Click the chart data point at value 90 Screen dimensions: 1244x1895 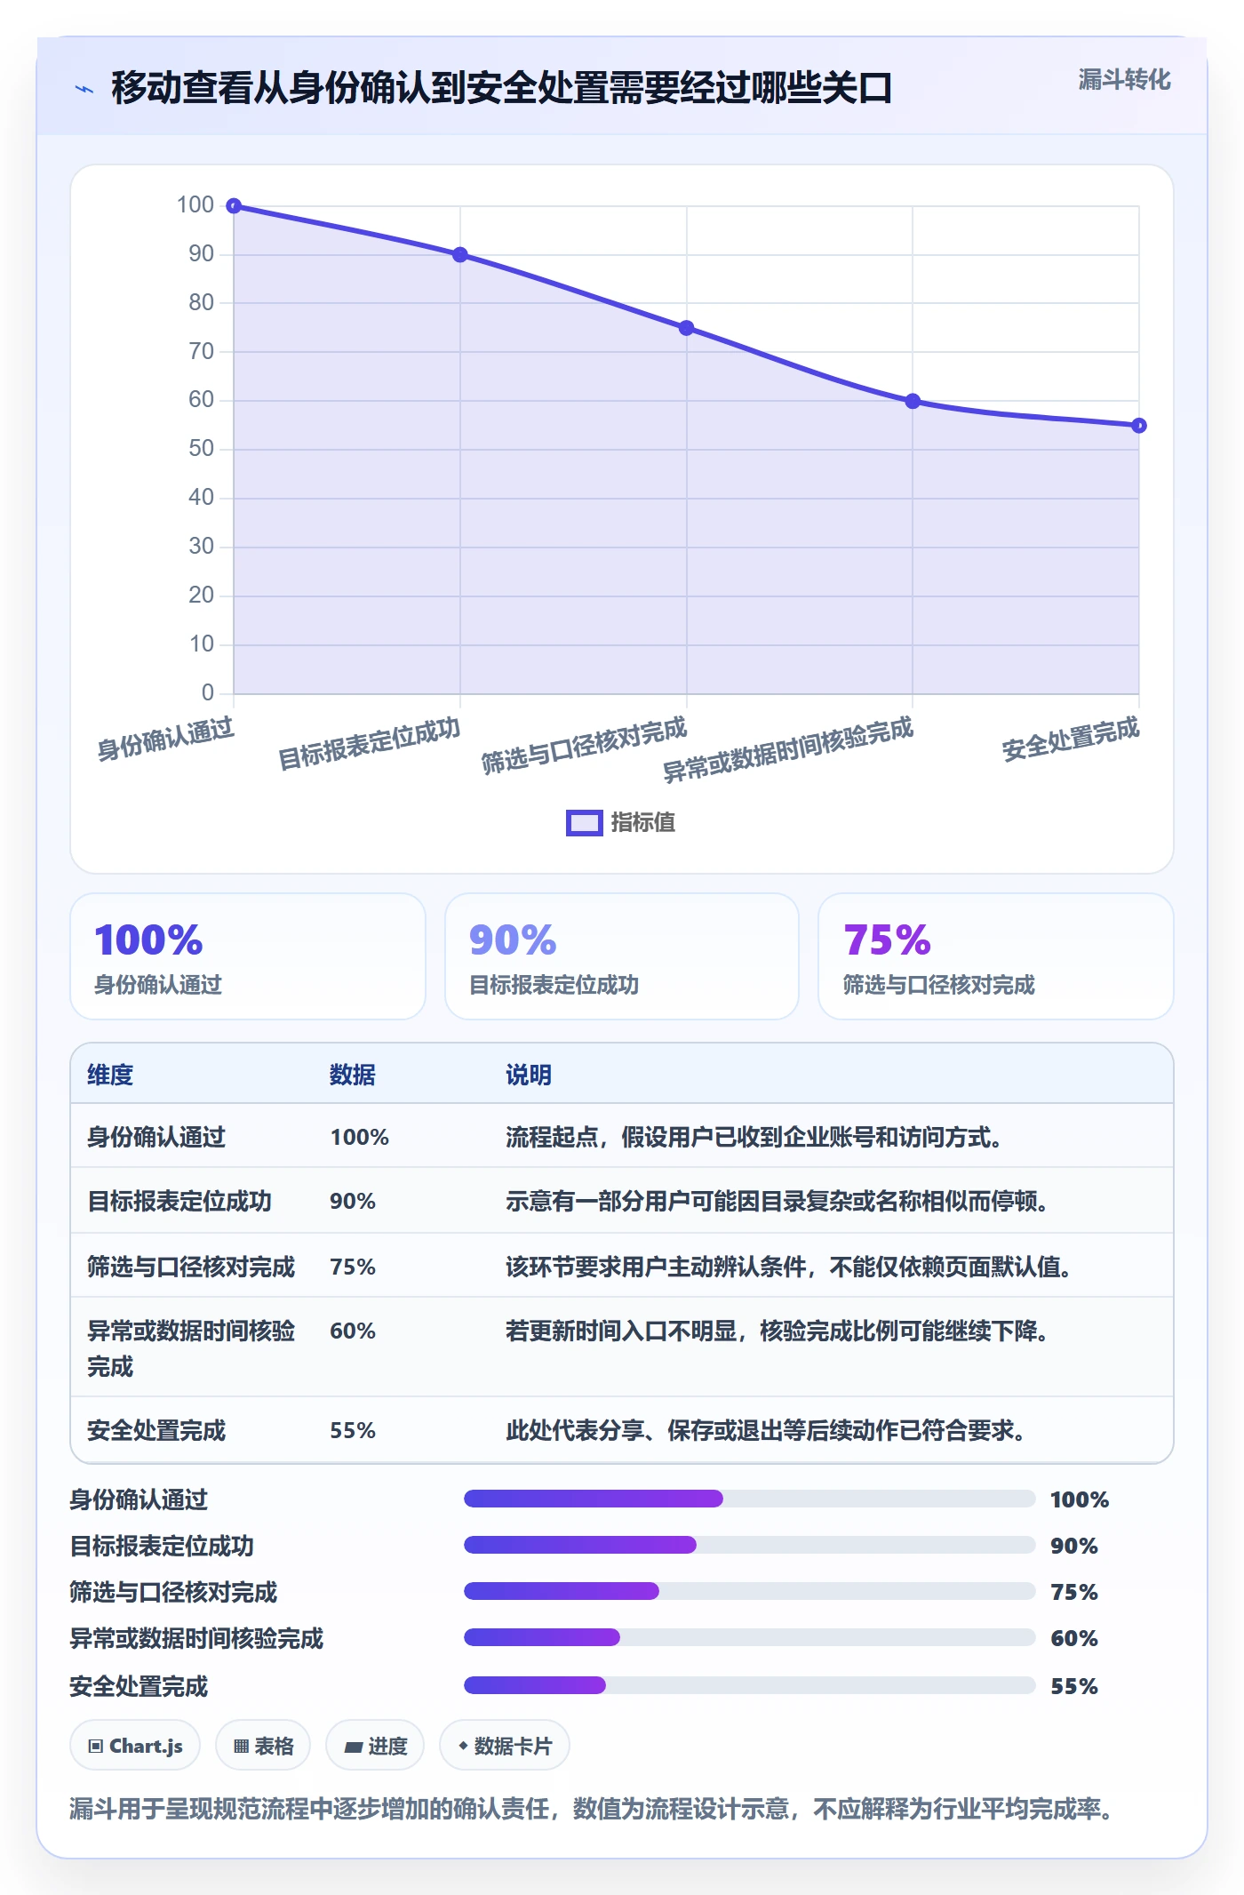pos(460,255)
